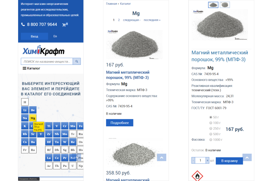Select element K in periodic table

pos(25,126)
